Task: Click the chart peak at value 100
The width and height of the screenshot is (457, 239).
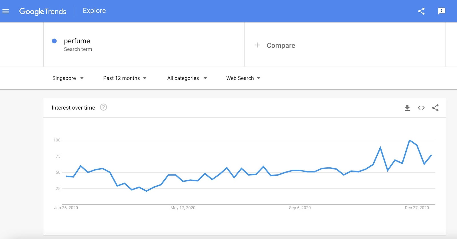Action: click(410, 140)
